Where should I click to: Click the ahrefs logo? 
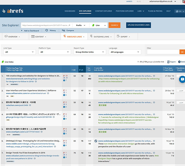tap(13, 11)
